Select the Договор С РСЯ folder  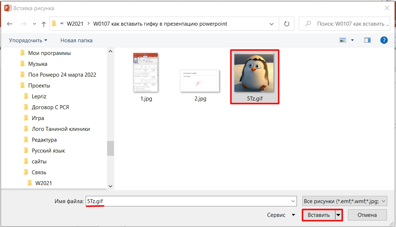(x=50, y=107)
